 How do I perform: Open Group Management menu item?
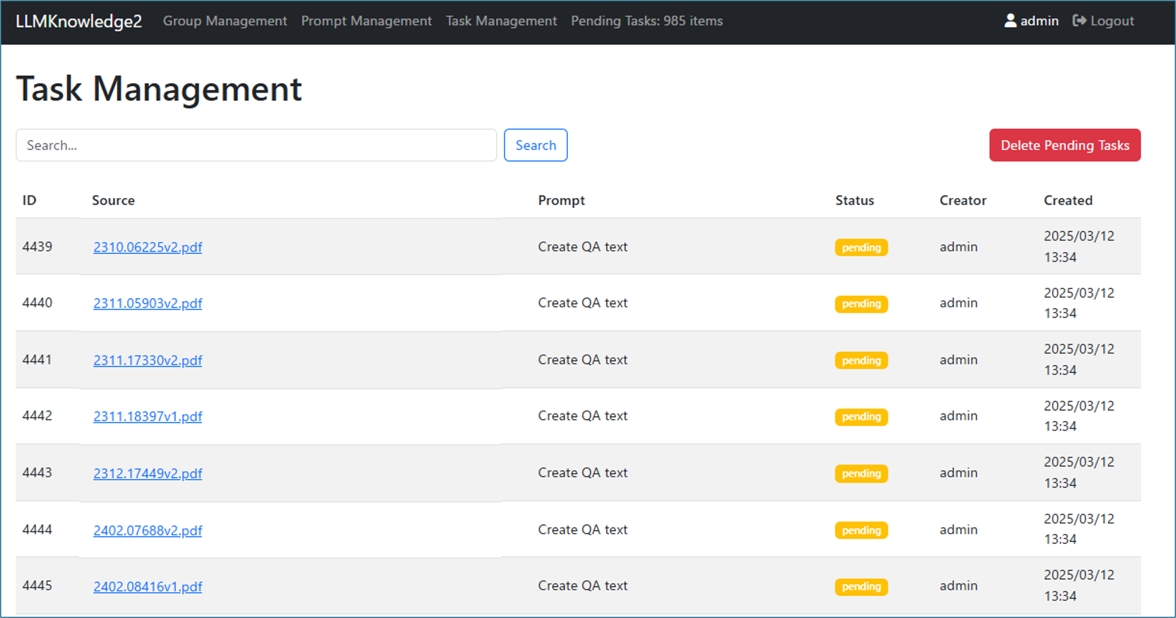tap(224, 21)
